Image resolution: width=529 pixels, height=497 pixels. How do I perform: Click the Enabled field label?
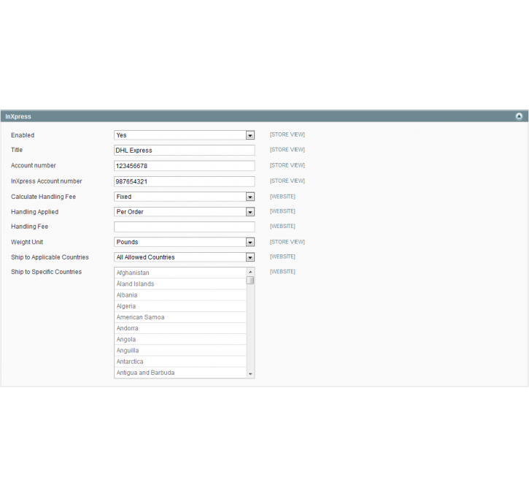23,135
